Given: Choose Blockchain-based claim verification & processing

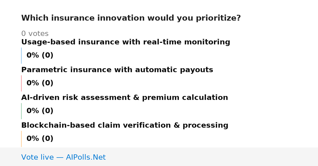Looking at the screenshot, I should pos(125,126).
